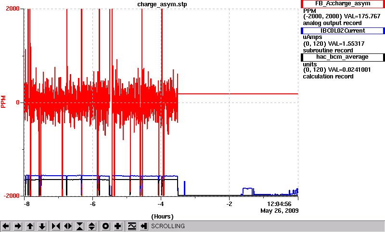
Task: Click the 2000 y-axis tick label
Action: [x=13, y=9]
